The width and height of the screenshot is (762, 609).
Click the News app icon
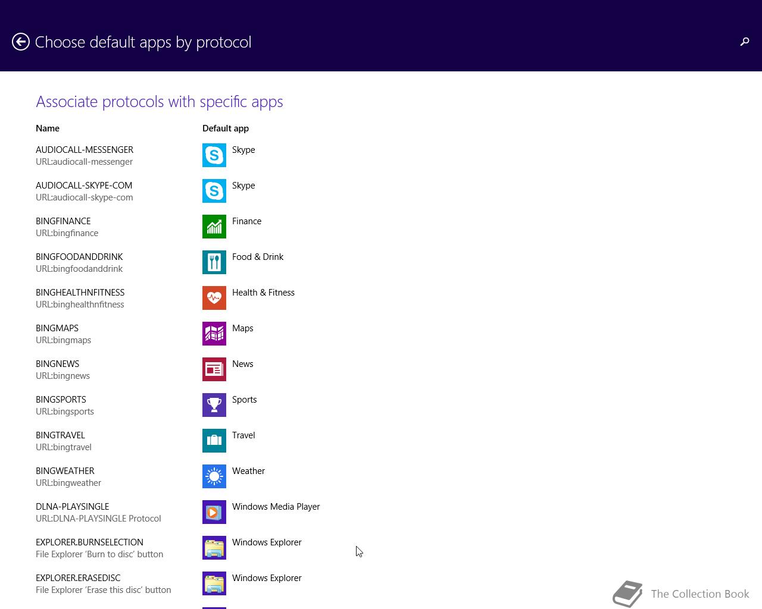[x=214, y=369]
